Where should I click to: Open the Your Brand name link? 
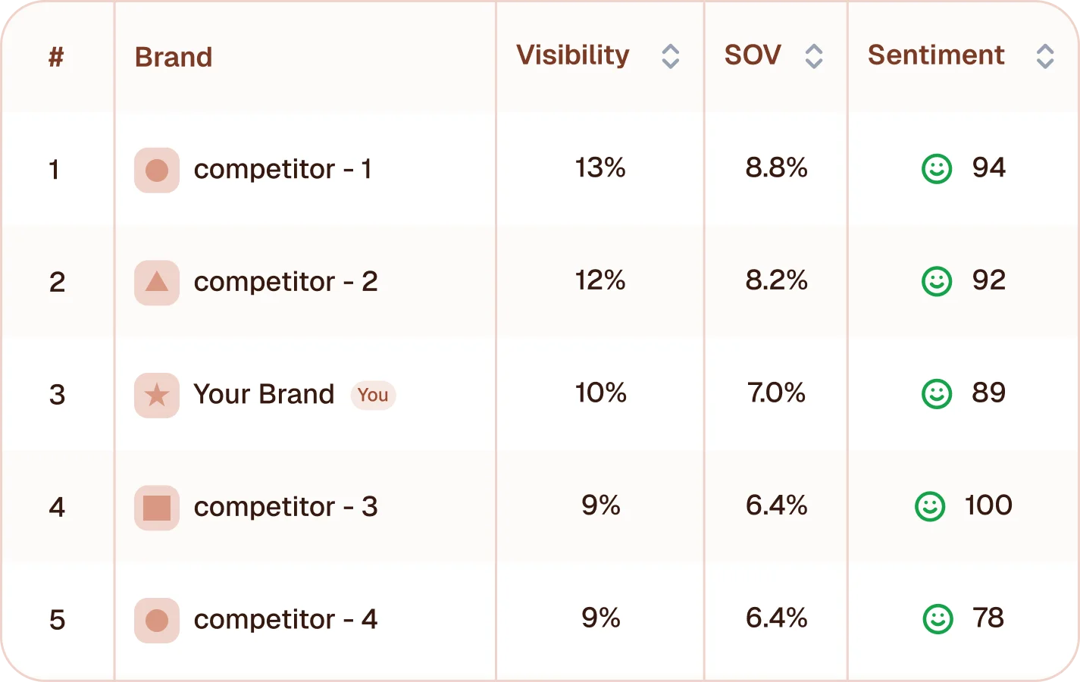click(x=264, y=394)
